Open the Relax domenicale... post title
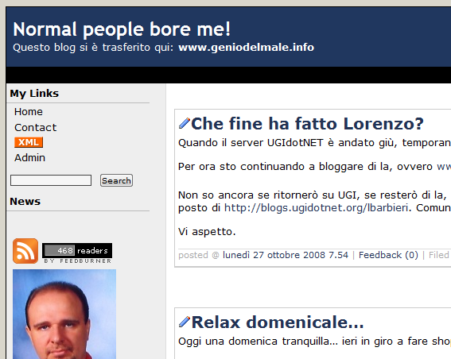Screen dimensions: 451x359 coord(278,322)
